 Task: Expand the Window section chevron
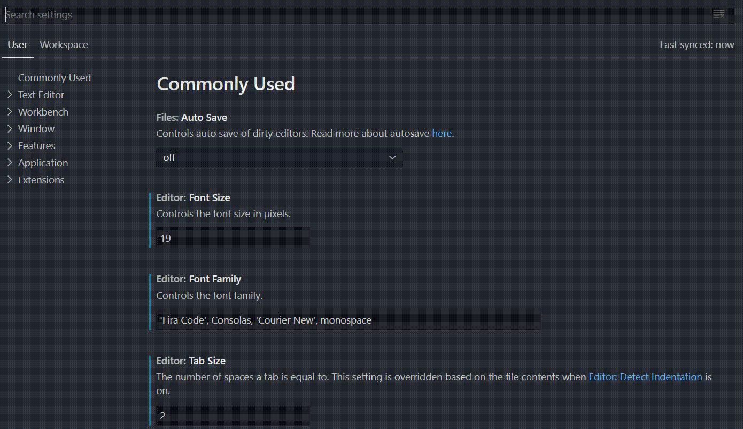(x=10, y=129)
